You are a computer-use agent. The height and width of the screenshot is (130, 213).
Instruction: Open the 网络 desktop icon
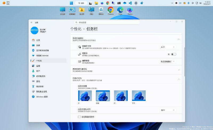click(x=91, y=11)
